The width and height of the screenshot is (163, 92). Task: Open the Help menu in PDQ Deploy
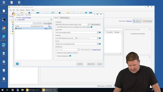point(33,10)
